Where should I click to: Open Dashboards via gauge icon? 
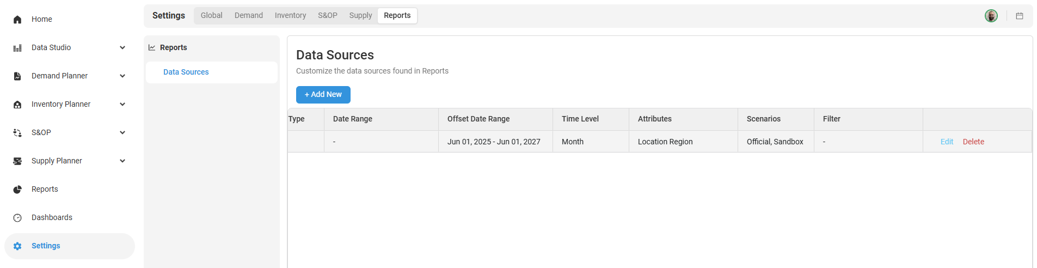[x=17, y=218]
